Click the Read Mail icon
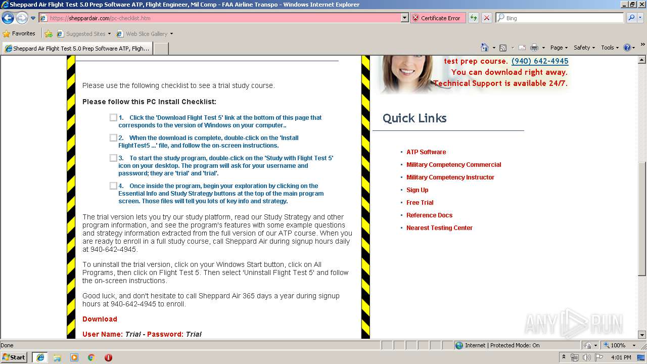This screenshot has height=364, width=647. pos(522,48)
